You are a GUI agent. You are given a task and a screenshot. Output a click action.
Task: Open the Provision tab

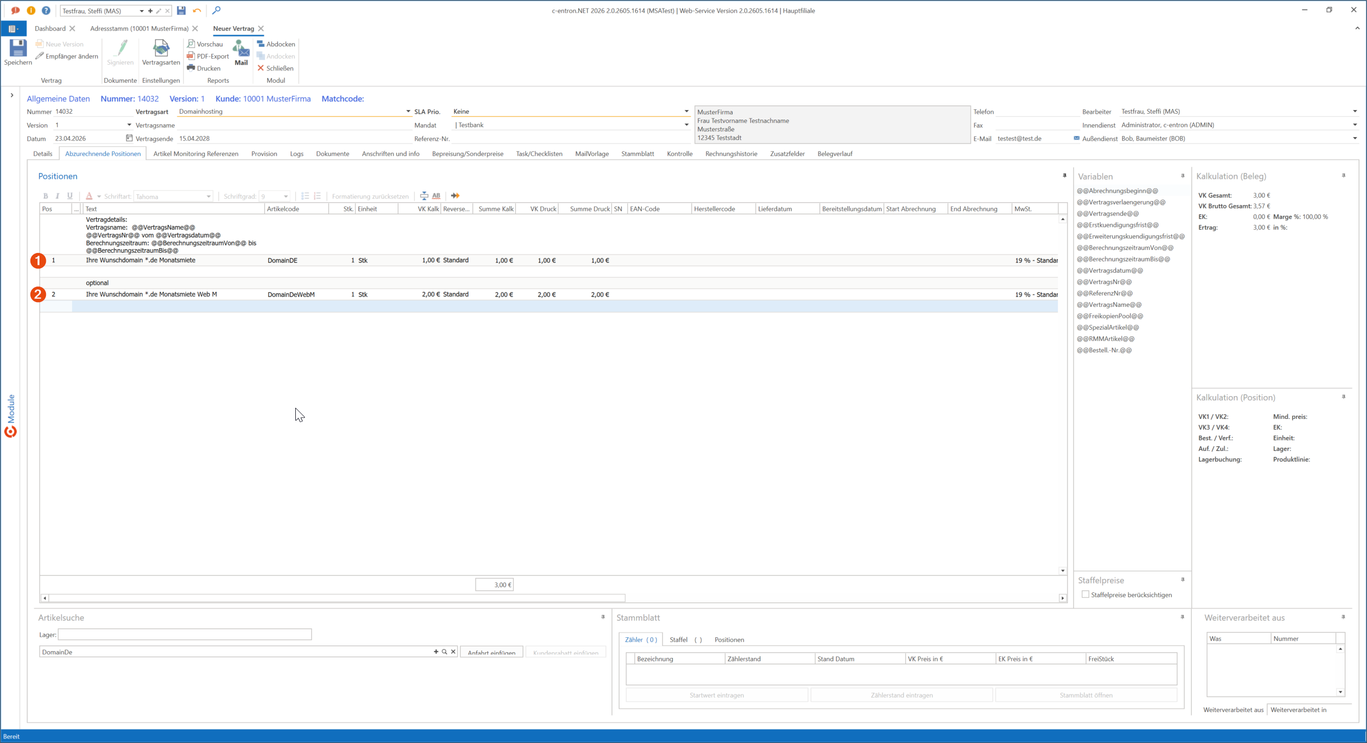(x=264, y=154)
